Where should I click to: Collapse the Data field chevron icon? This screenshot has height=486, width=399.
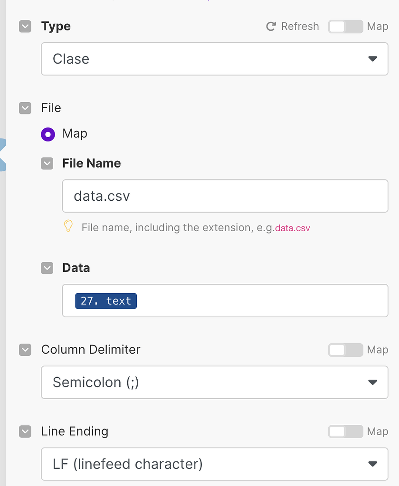pyautogui.click(x=47, y=268)
